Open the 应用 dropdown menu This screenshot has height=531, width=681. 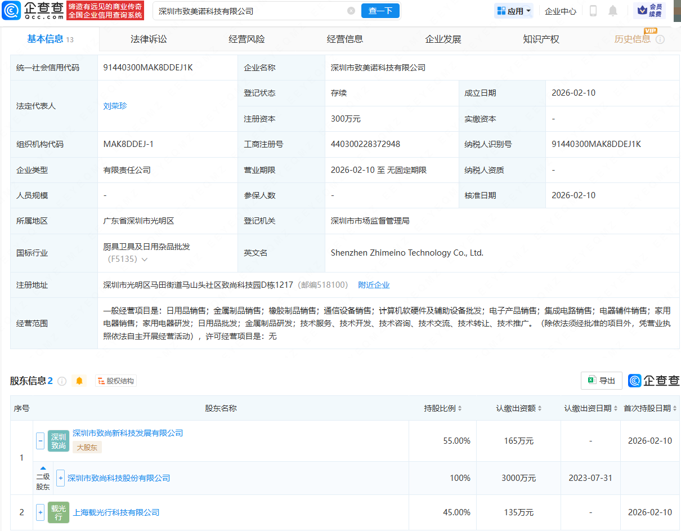tap(513, 11)
